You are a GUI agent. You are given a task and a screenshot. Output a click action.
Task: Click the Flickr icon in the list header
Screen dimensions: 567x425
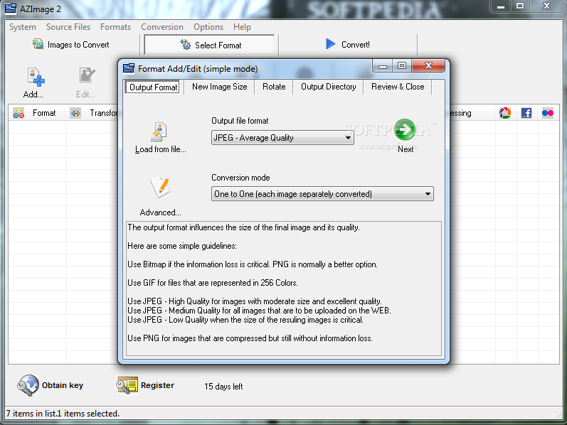[548, 113]
